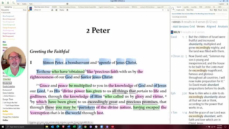Open the notification center icon

225,127
